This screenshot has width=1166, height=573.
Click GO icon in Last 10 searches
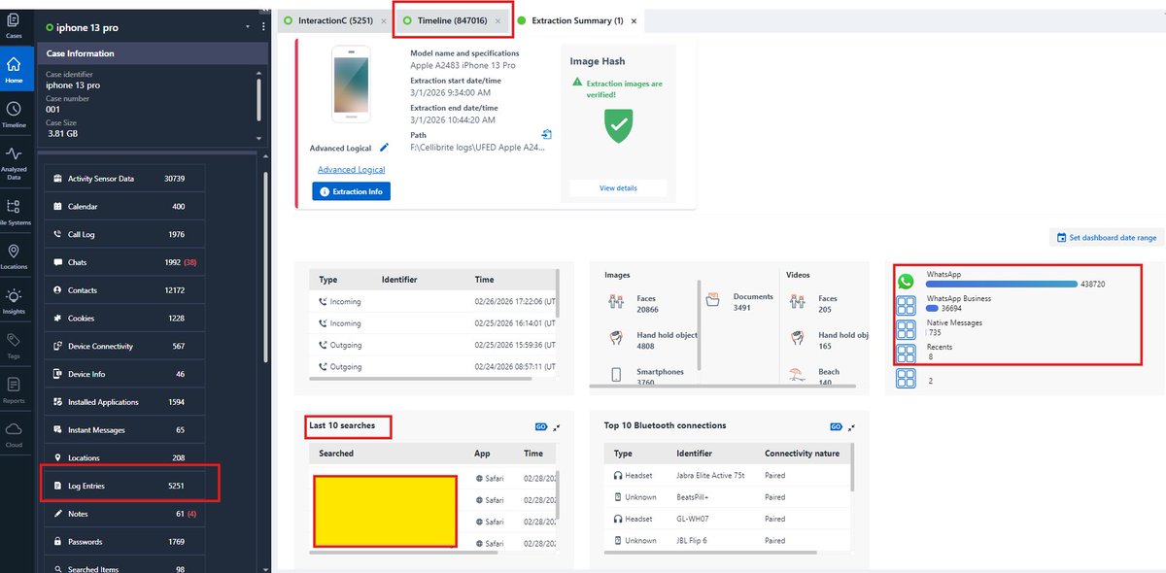(541, 426)
